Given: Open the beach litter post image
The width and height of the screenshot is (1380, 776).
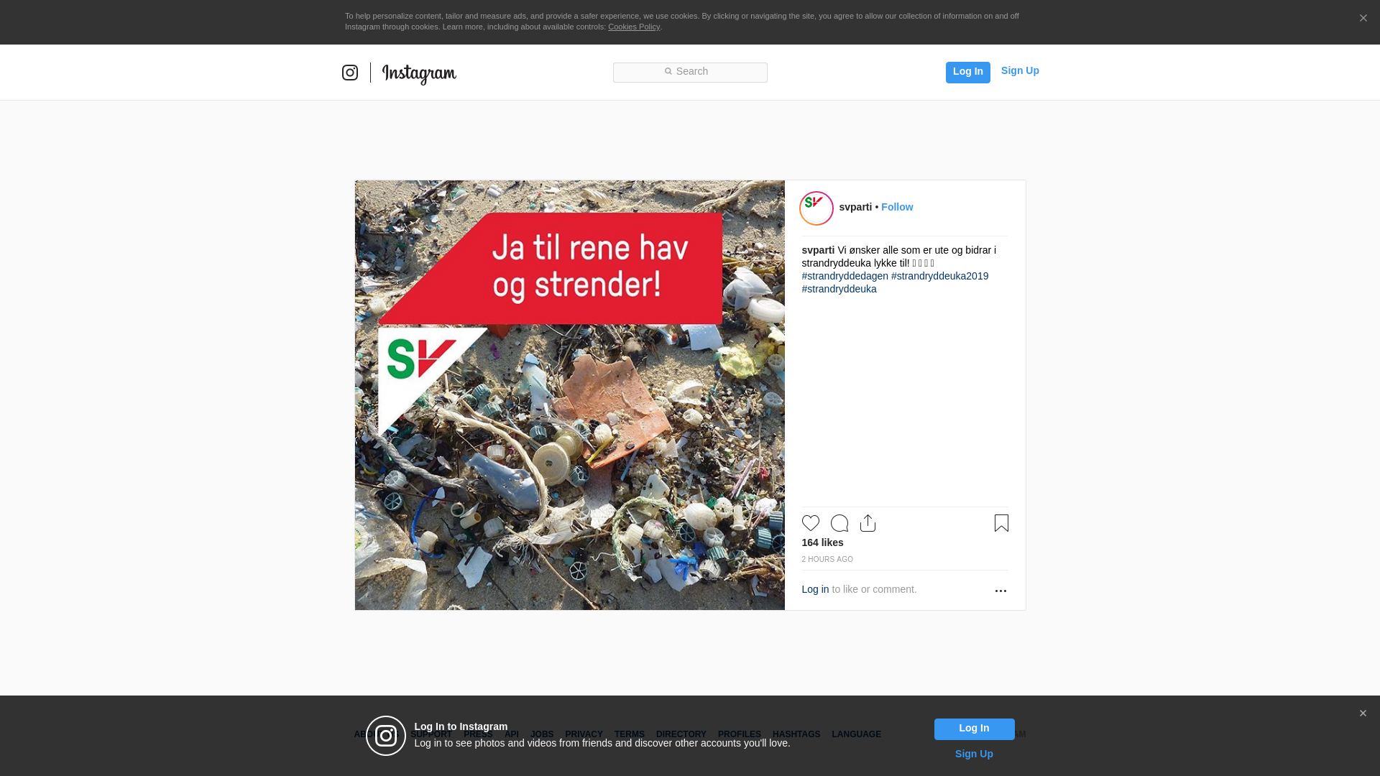Looking at the screenshot, I should click(569, 395).
